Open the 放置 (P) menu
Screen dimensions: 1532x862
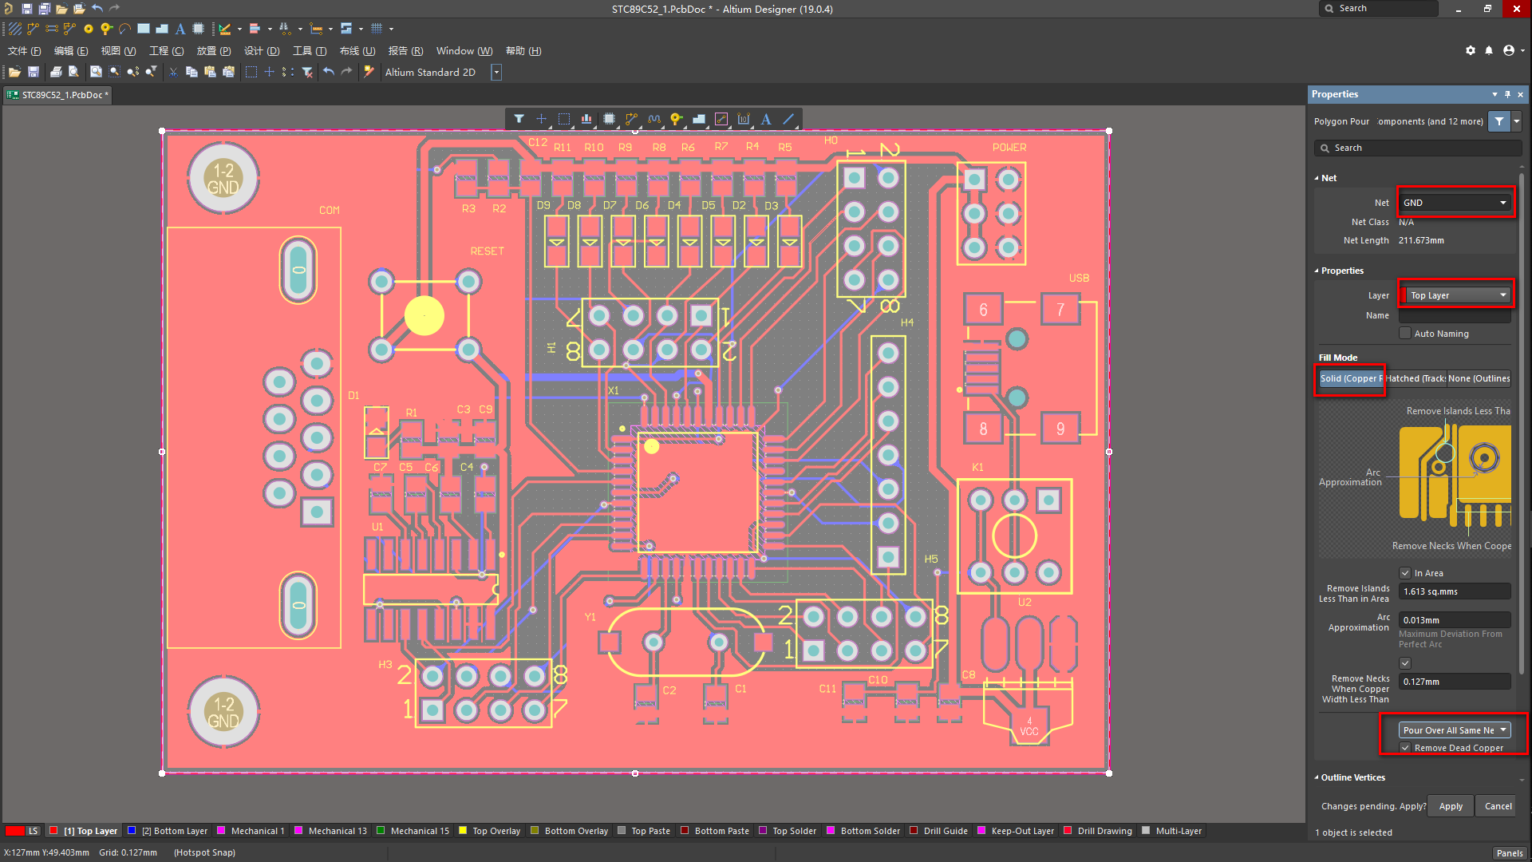pyautogui.click(x=213, y=51)
